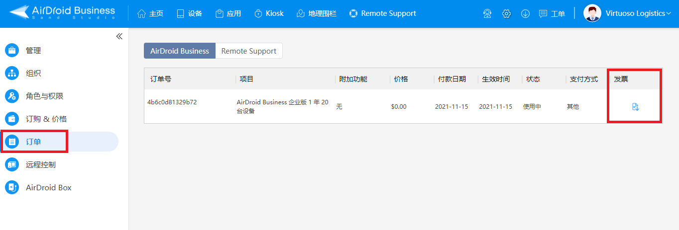Image resolution: width=679 pixels, height=230 pixels.
Task: Open the 应用 apps menu
Action: [x=228, y=13]
